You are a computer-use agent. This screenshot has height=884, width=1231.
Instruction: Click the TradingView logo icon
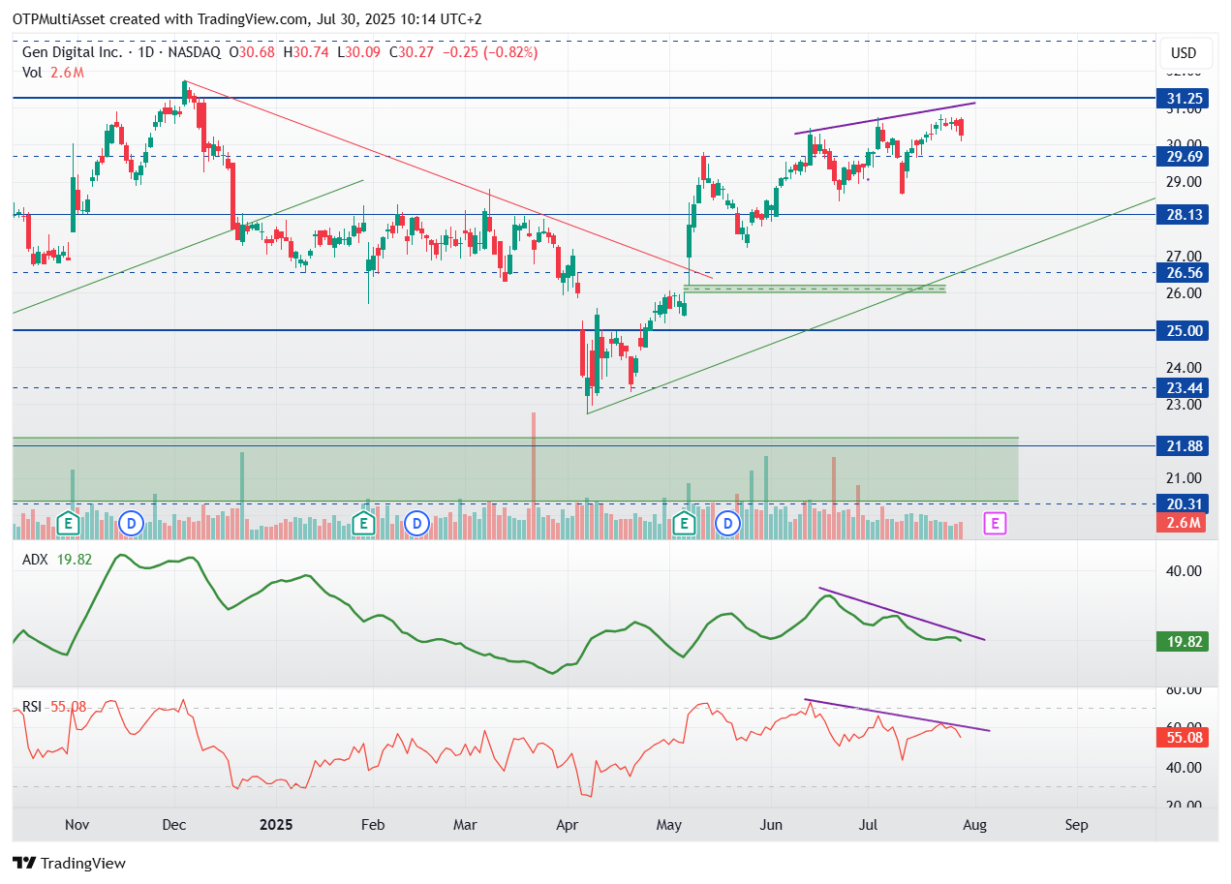pos(24,863)
